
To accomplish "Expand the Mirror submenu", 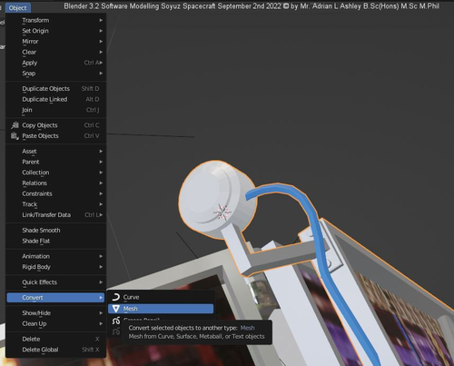I will (55, 42).
